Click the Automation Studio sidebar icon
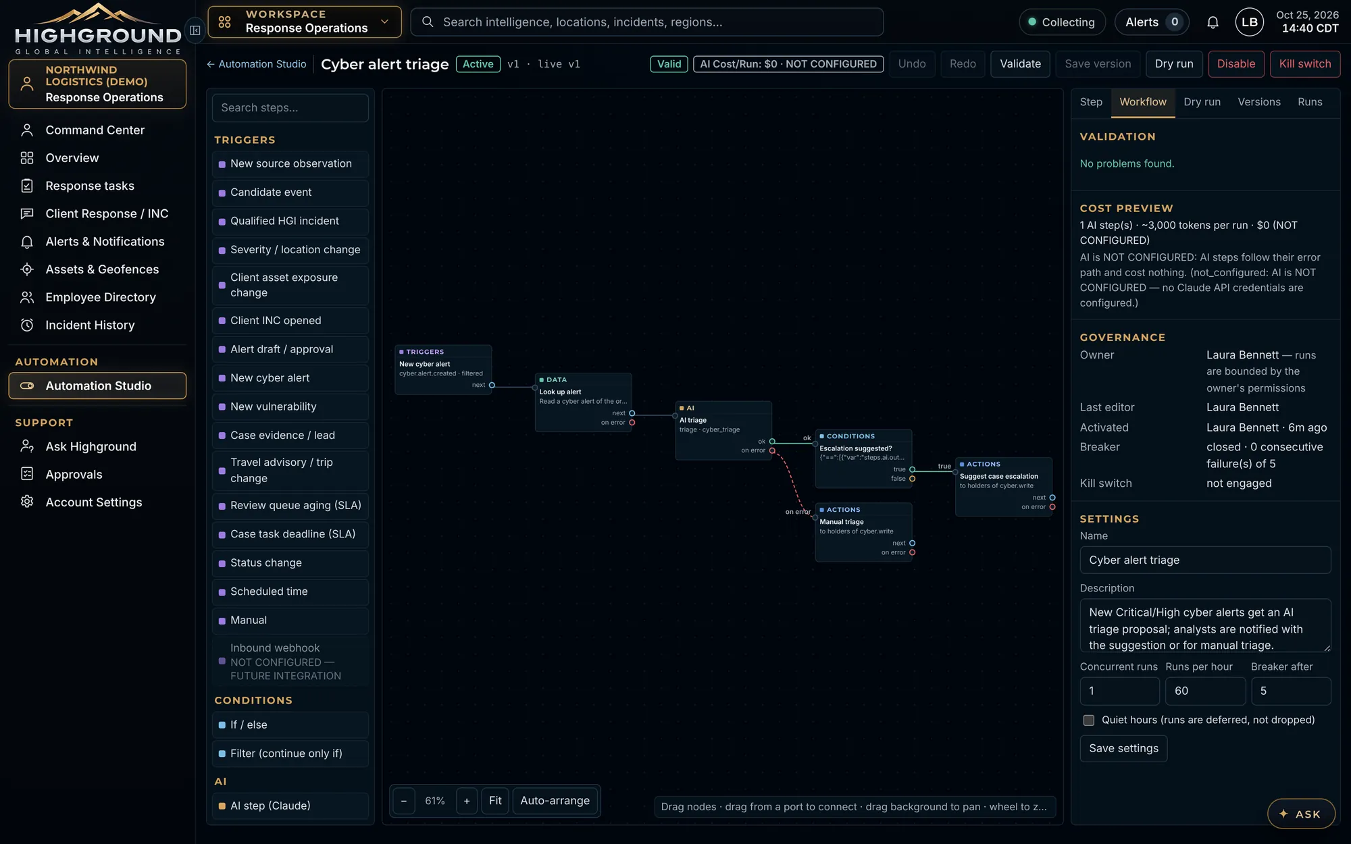The width and height of the screenshot is (1351, 844). point(27,386)
